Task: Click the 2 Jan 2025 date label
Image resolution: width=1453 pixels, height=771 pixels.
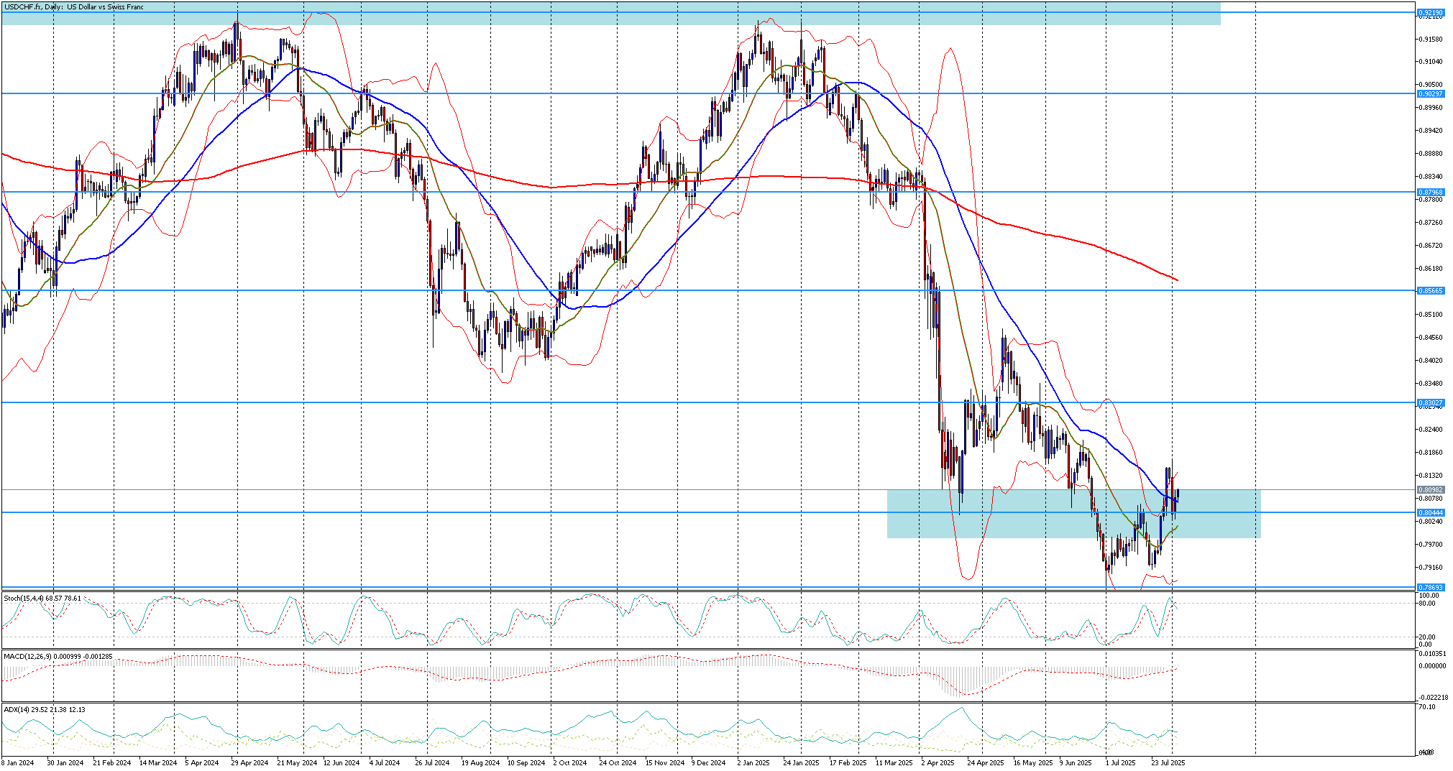Action: tap(753, 763)
